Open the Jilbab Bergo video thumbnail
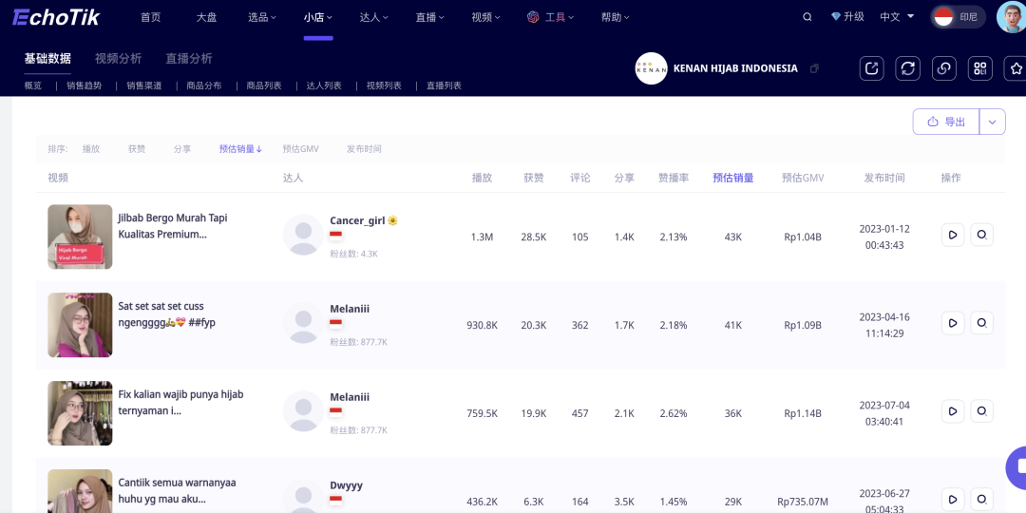Image resolution: width=1026 pixels, height=513 pixels. pyautogui.click(x=80, y=237)
